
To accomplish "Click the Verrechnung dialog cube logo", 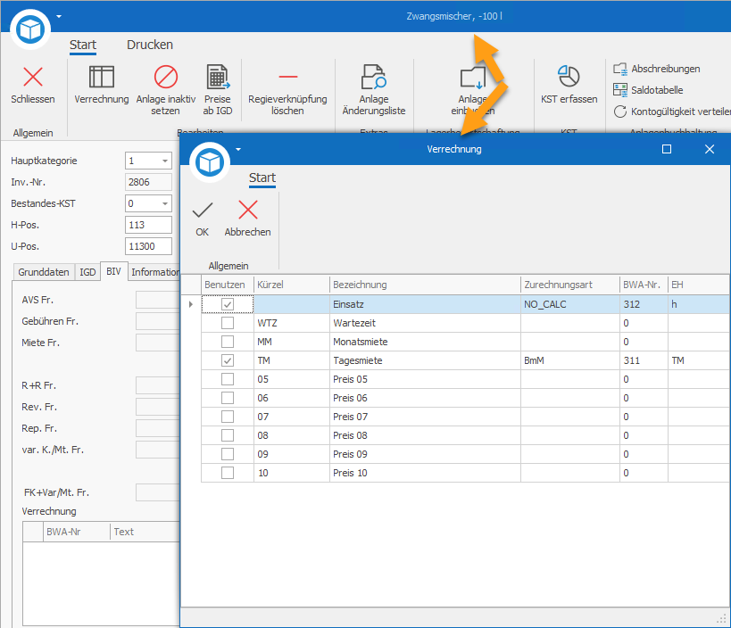I will pos(210,162).
